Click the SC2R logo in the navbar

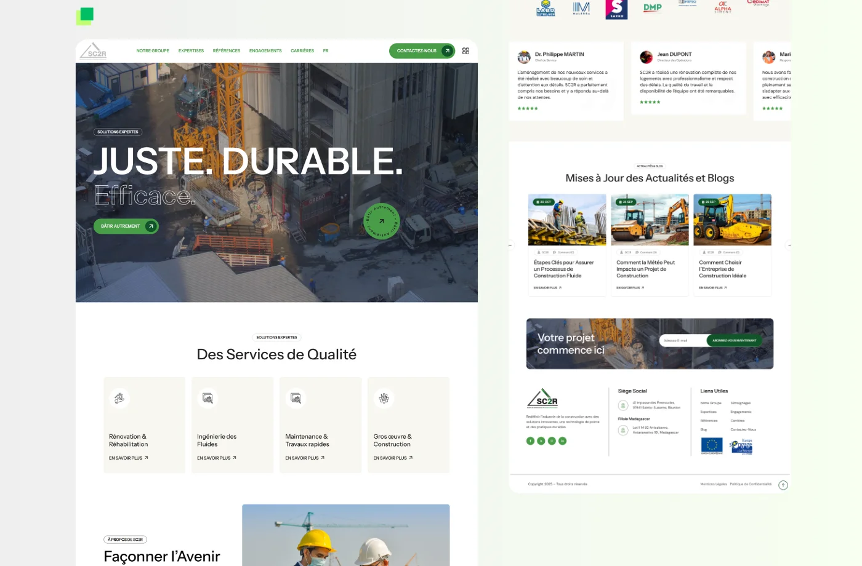pos(94,51)
